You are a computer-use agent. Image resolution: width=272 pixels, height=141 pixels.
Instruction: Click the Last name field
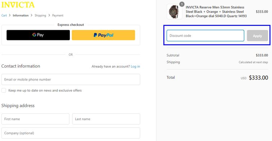coord(106,119)
